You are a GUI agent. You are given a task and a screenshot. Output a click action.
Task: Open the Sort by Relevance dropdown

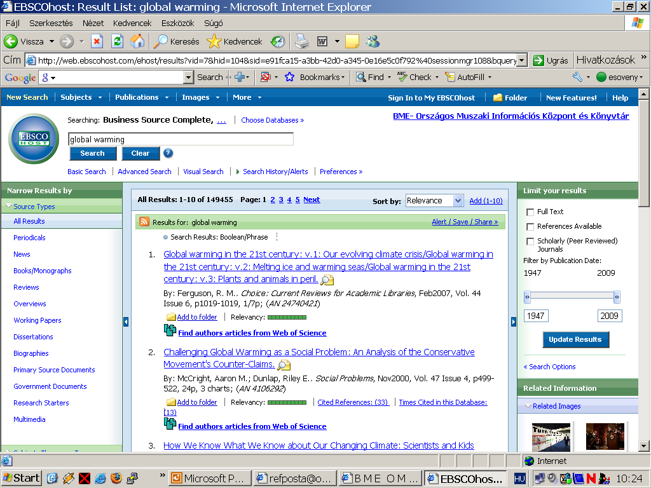click(458, 201)
